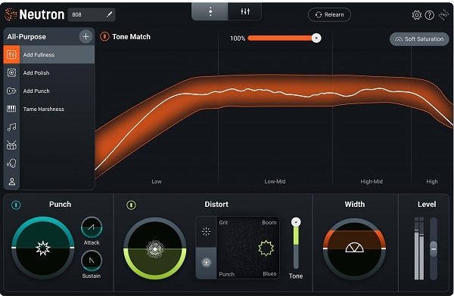Open the help question mark icon

pyautogui.click(x=429, y=15)
